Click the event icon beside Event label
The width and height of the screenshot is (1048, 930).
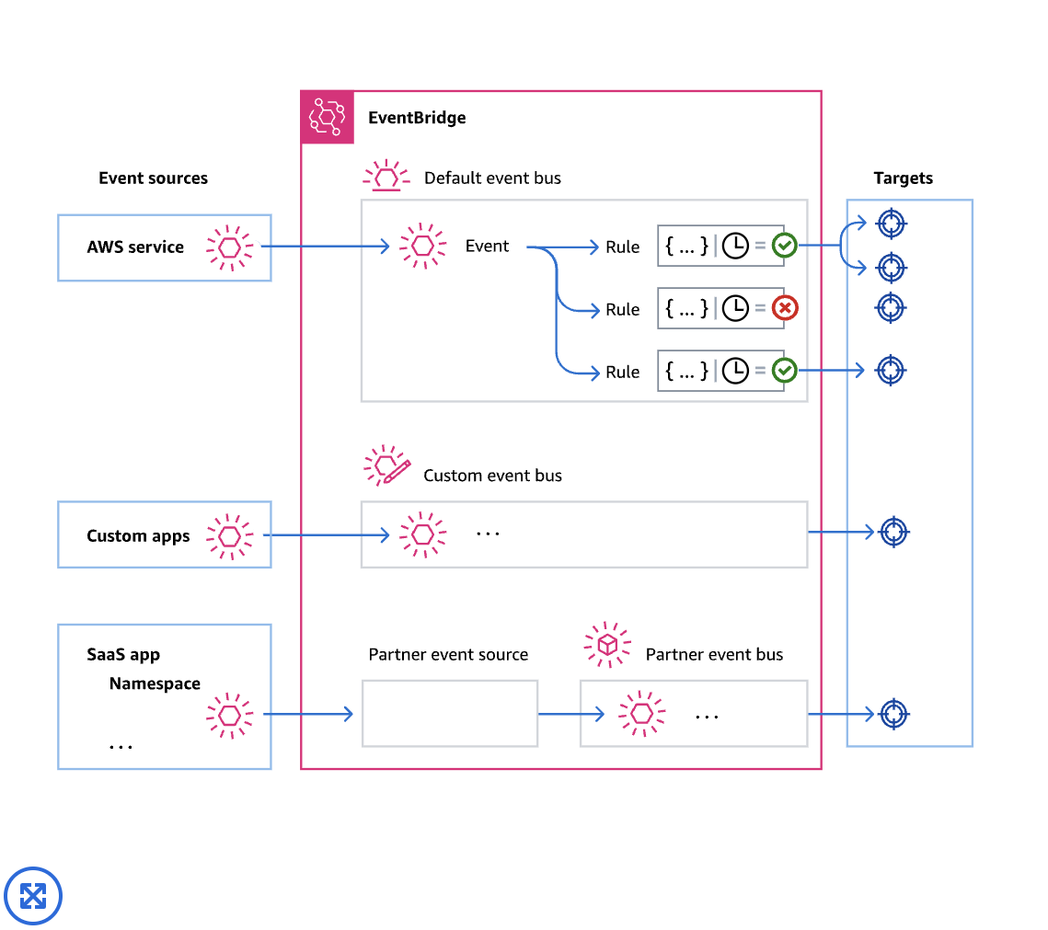(422, 246)
